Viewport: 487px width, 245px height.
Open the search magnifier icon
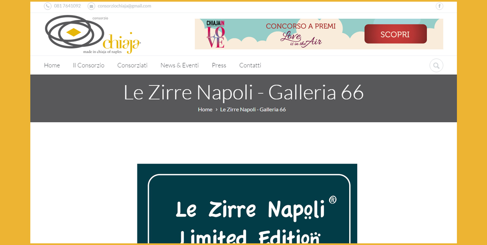(436, 66)
